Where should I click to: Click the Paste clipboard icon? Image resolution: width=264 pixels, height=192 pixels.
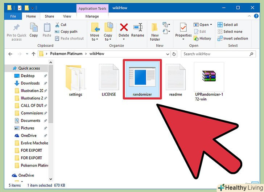pyautogui.click(x=47, y=28)
